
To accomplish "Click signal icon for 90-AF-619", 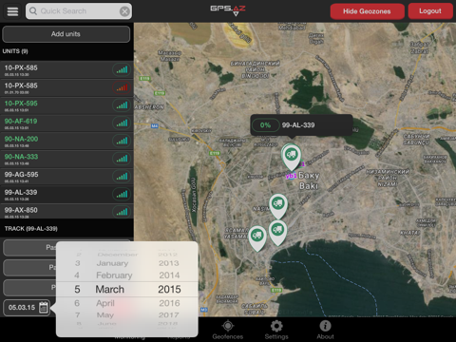I will [122, 123].
